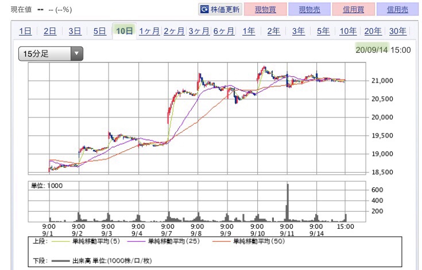Show the 5年 chart range
The image size is (422, 270).
click(323, 31)
